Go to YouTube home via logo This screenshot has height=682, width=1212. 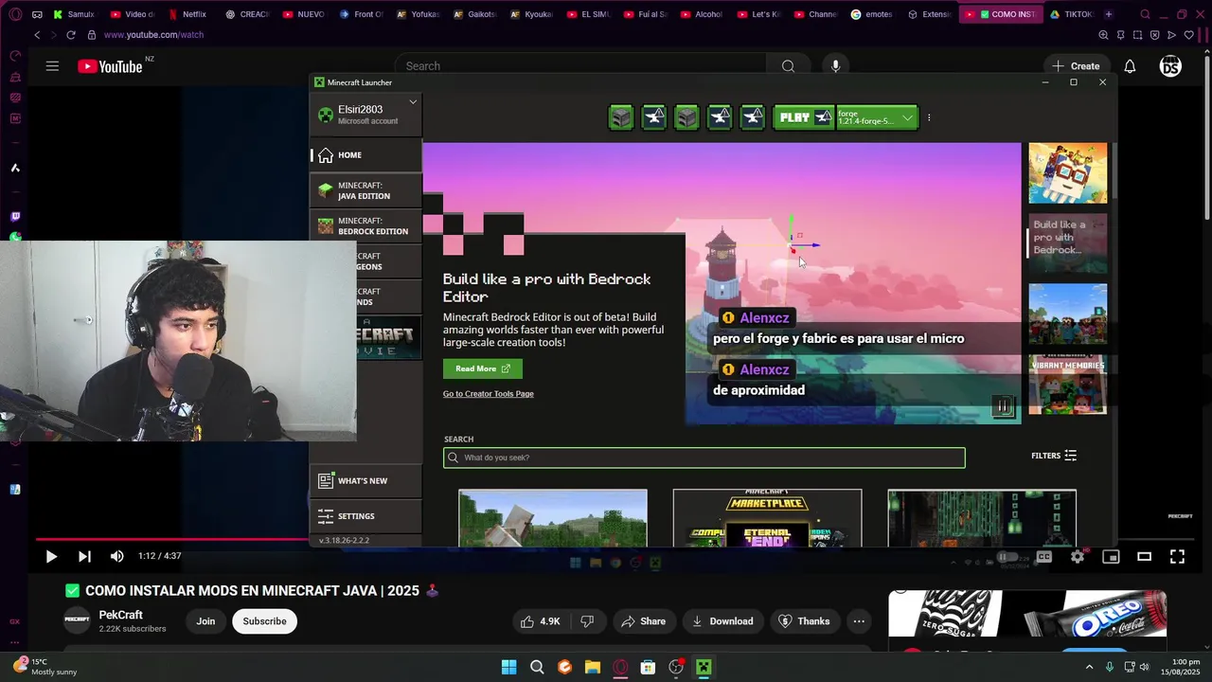(111, 66)
